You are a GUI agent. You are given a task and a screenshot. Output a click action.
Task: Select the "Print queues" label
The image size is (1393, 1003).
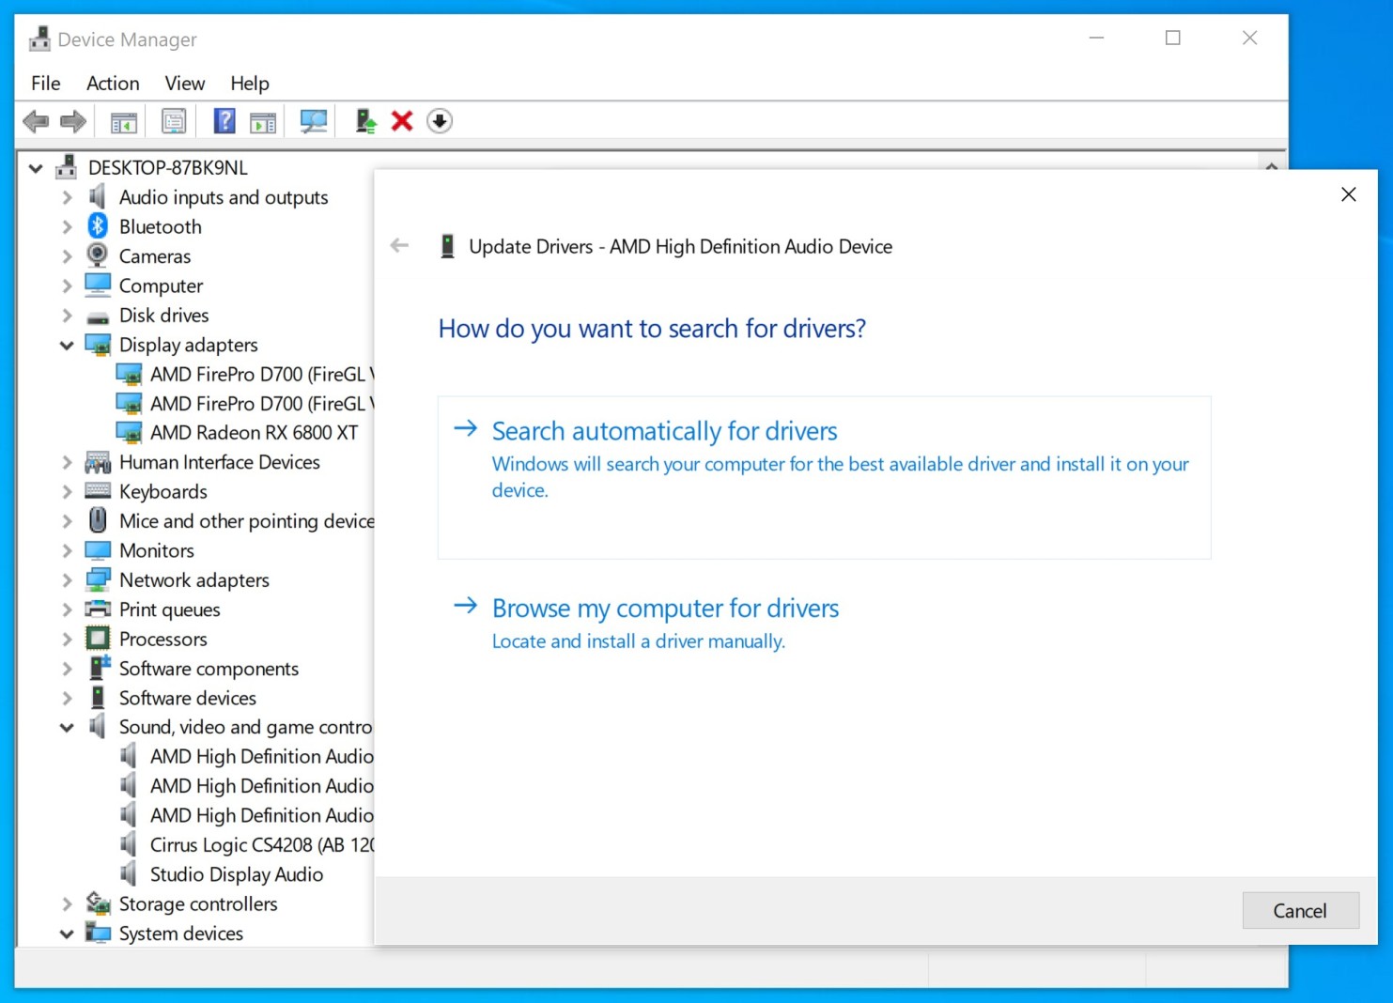click(x=170, y=610)
